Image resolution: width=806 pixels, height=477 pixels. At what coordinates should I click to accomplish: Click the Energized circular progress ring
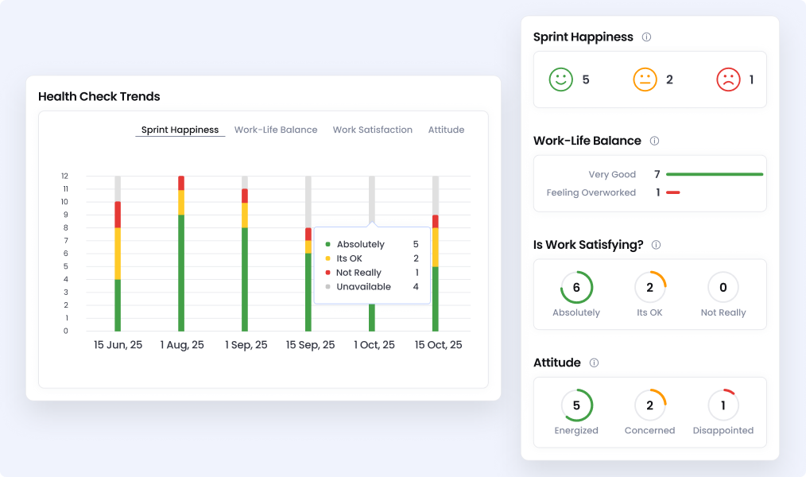(576, 405)
